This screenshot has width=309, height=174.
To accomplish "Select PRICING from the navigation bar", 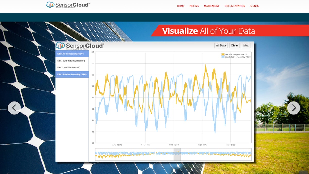I will click(x=194, y=6).
